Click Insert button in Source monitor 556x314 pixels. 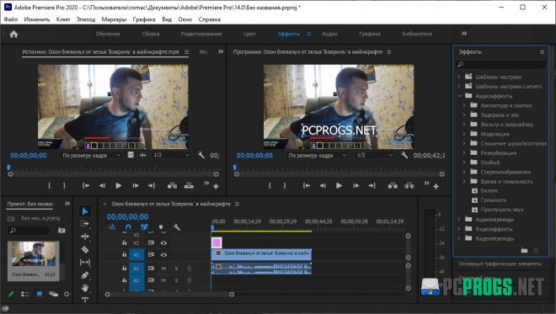[172, 185]
